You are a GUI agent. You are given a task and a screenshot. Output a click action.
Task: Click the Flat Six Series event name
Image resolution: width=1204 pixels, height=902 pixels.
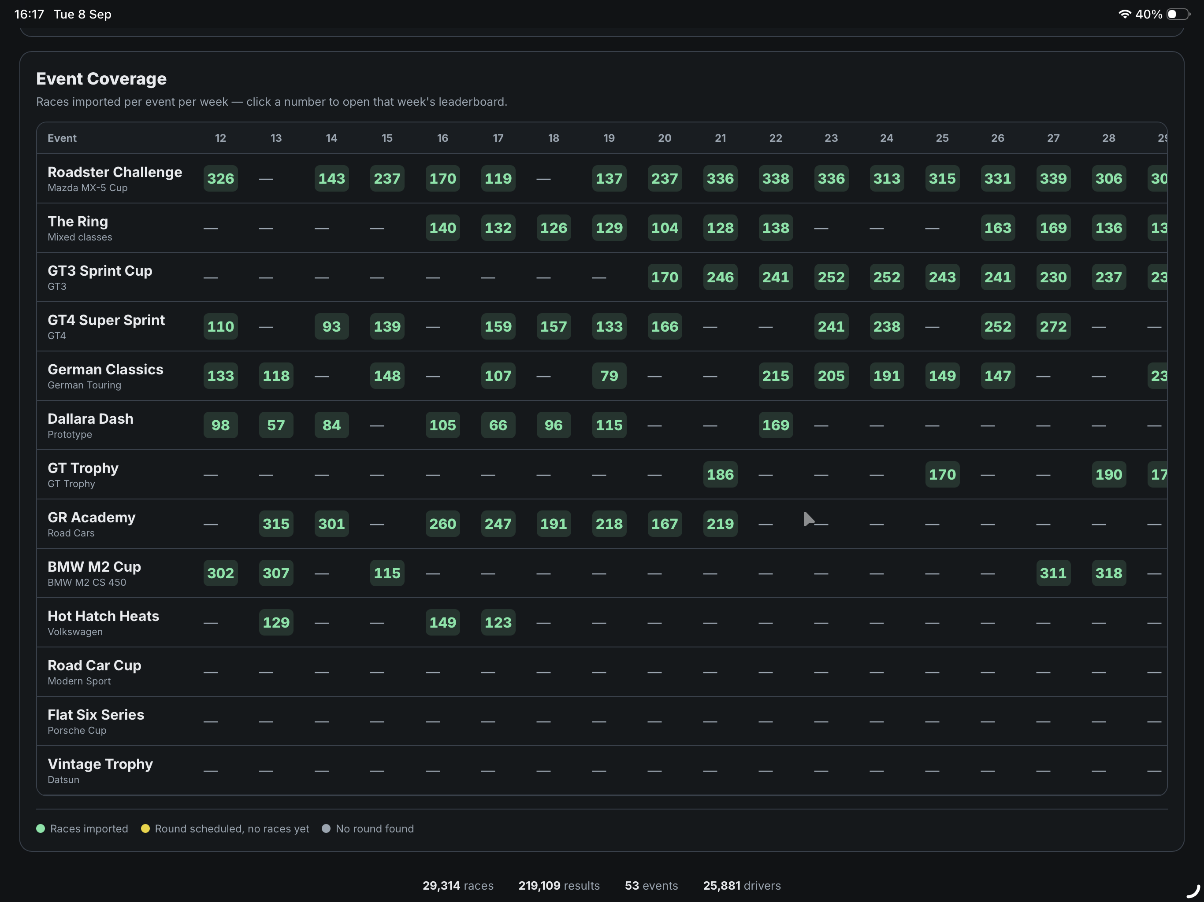click(96, 715)
